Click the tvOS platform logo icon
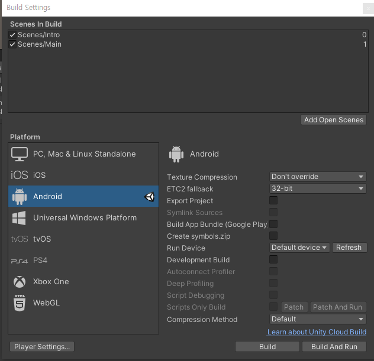 pos(20,239)
